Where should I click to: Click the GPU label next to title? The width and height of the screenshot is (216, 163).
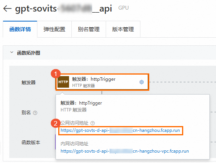tap(123, 8)
